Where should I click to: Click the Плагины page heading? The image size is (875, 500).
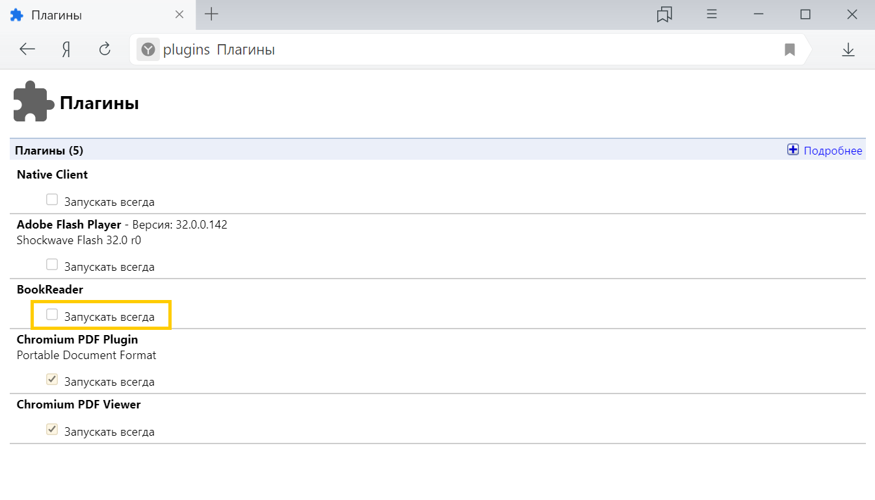(x=99, y=103)
